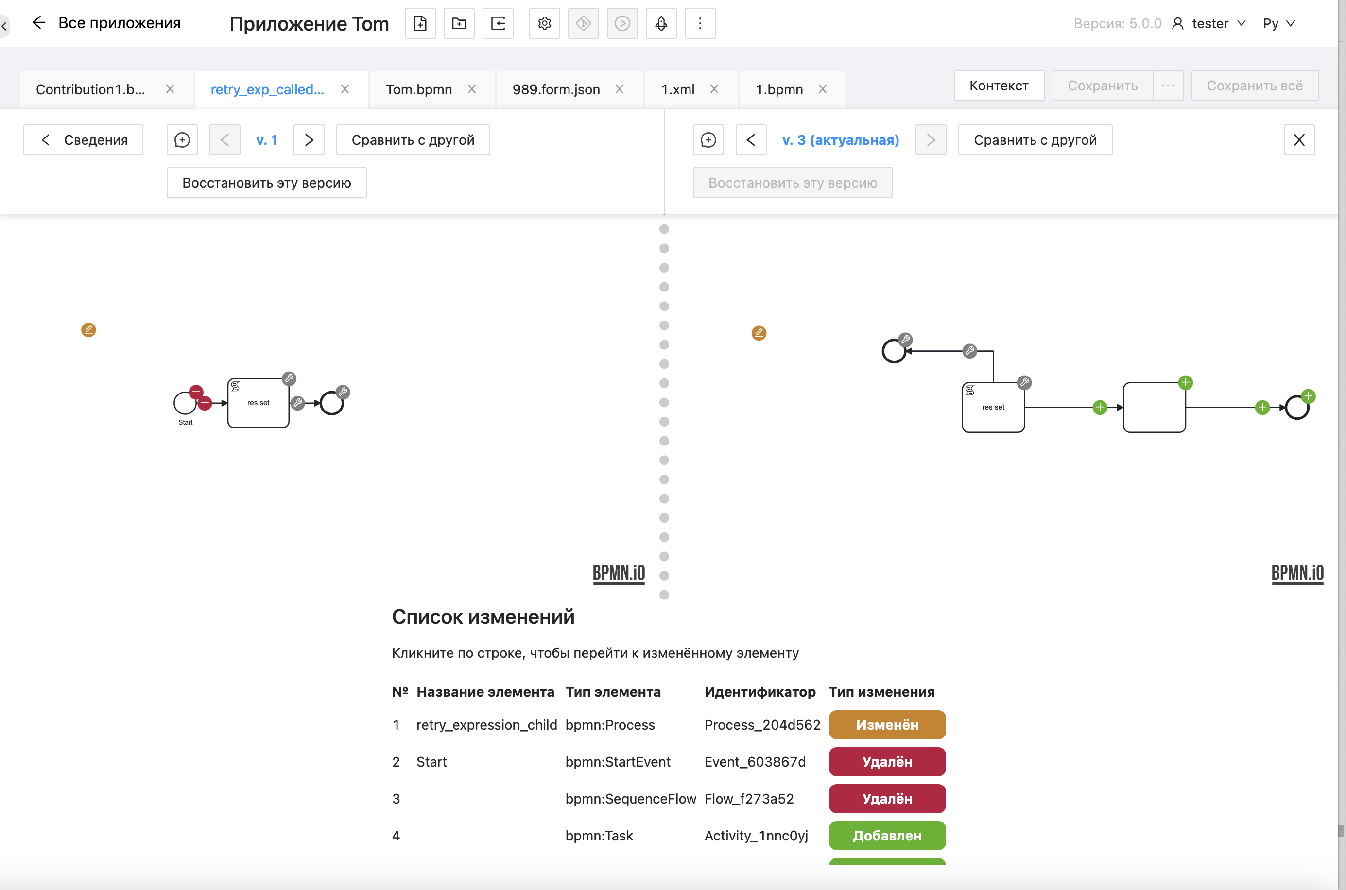The image size is (1346, 890).
Task: Click the rocket deploy icon
Action: point(661,23)
